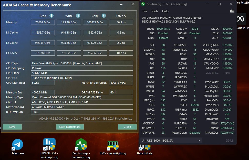This screenshot has height=160, width=249.
Task: Click the L2 Cache latency 2.9 ns
Action: [x=121, y=43]
